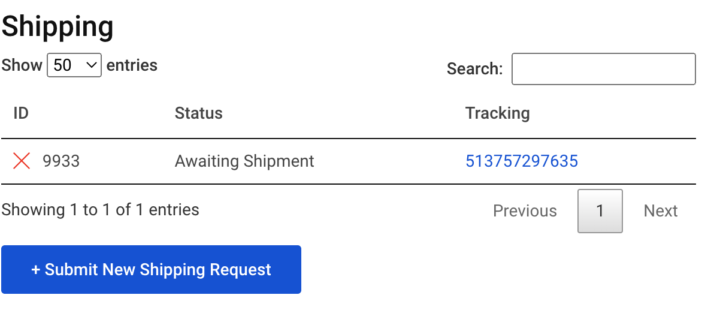Click the shipment ID 9933 cell
Image resolution: width=714 pixels, height=313 pixels.
[x=61, y=161]
